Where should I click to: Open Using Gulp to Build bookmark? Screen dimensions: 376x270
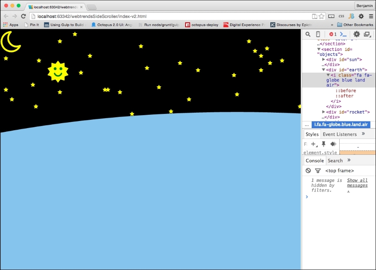coord(65,25)
